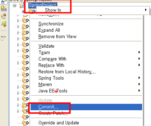The width and height of the screenshot is (151, 126).
Task: Collapse the SpringProject tree node
Action: point(15,5)
